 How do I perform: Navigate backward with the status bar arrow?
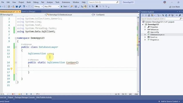coord(27,94)
